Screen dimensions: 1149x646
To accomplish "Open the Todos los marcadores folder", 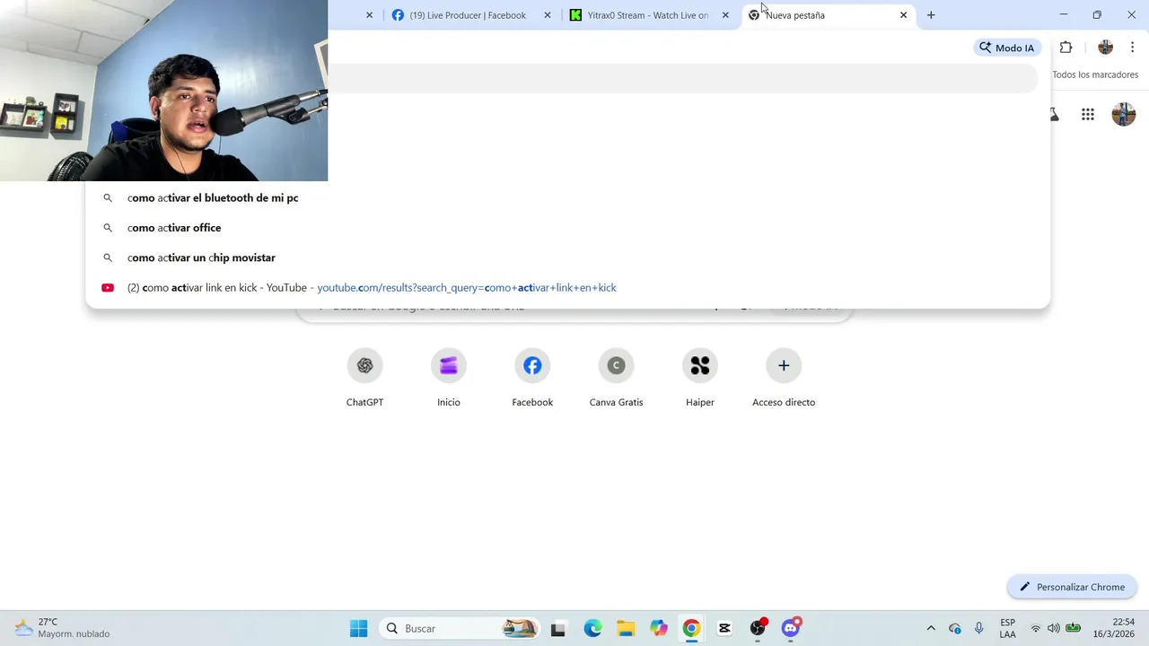I will 1095,74.
